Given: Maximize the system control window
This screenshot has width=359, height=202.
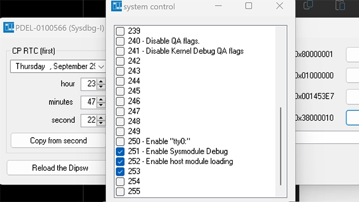Looking at the screenshot, I should (x=249, y=6).
